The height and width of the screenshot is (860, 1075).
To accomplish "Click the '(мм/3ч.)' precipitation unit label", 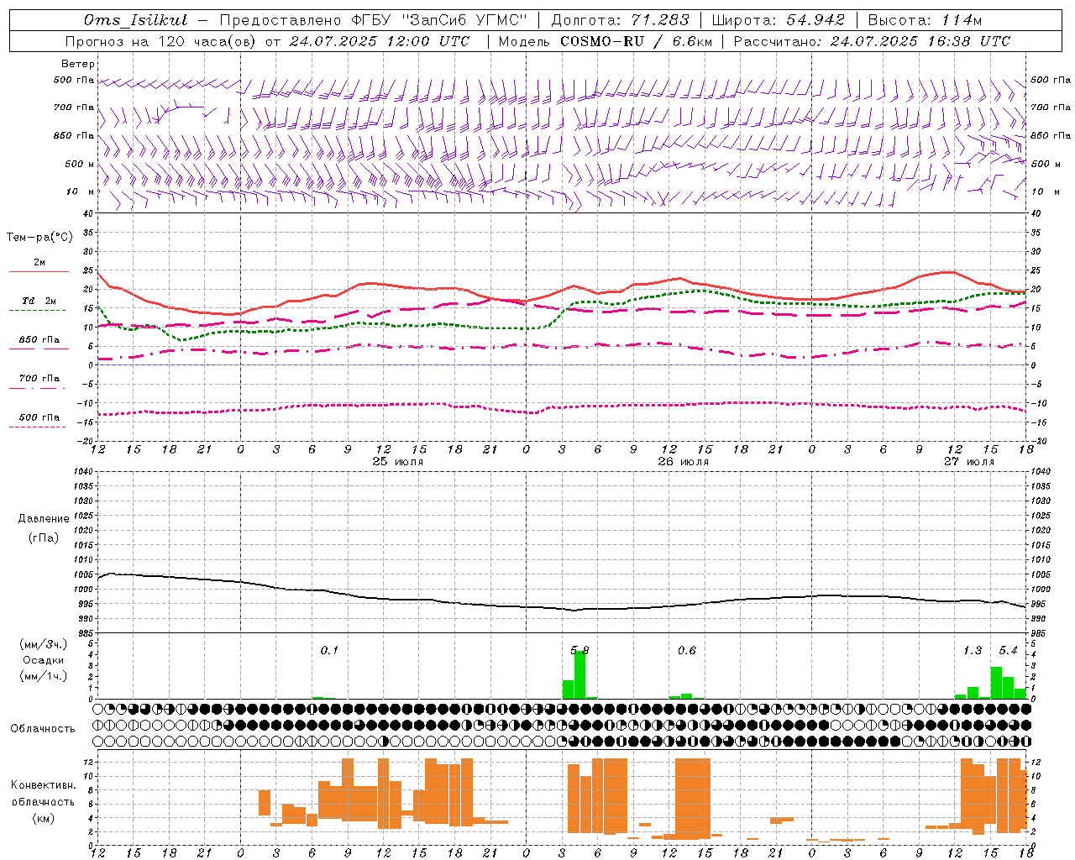I will click(43, 644).
